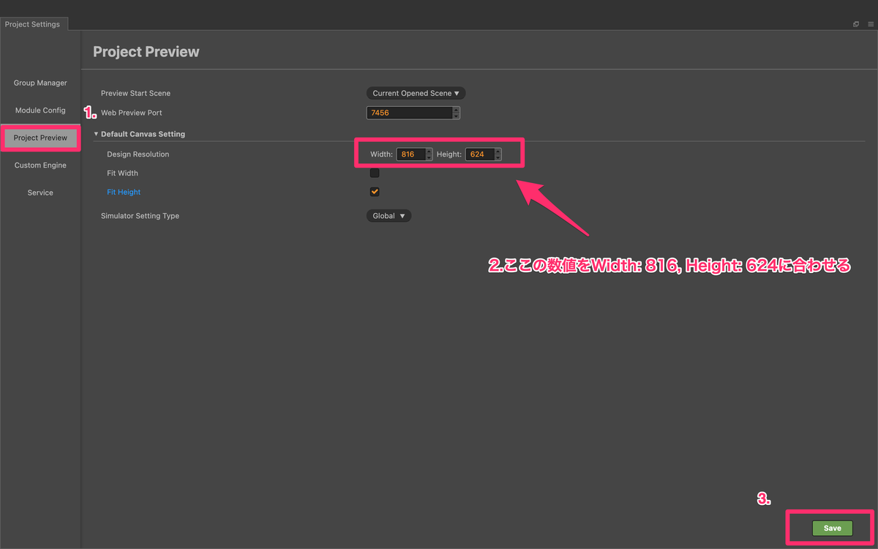
Task: Open the Global simulator setting dropdown
Action: click(x=389, y=216)
